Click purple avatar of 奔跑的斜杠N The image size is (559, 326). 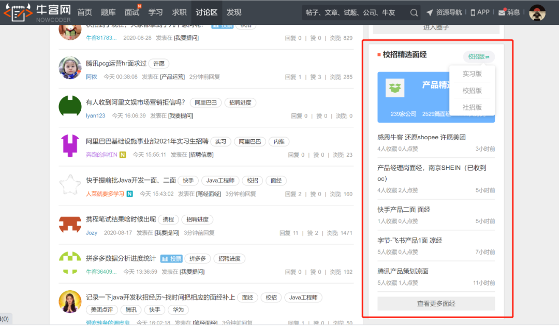coord(70,146)
